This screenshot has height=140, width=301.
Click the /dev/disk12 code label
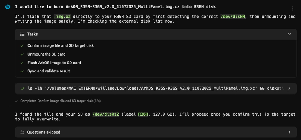pyautogui.click(x=106, y=114)
